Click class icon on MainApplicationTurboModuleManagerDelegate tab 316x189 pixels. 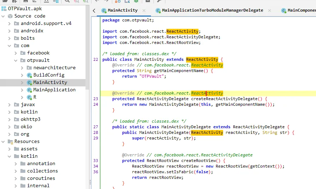[158, 11]
